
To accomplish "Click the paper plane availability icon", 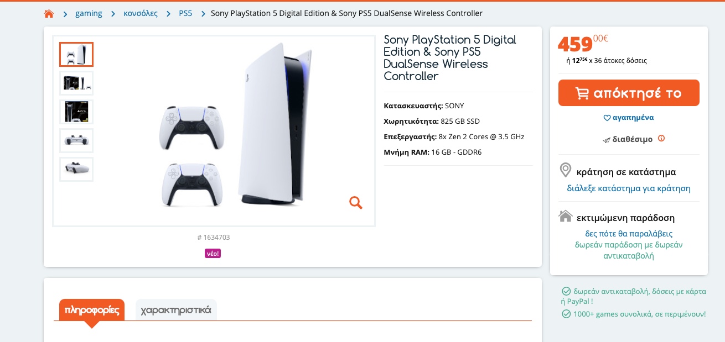I will (606, 140).
